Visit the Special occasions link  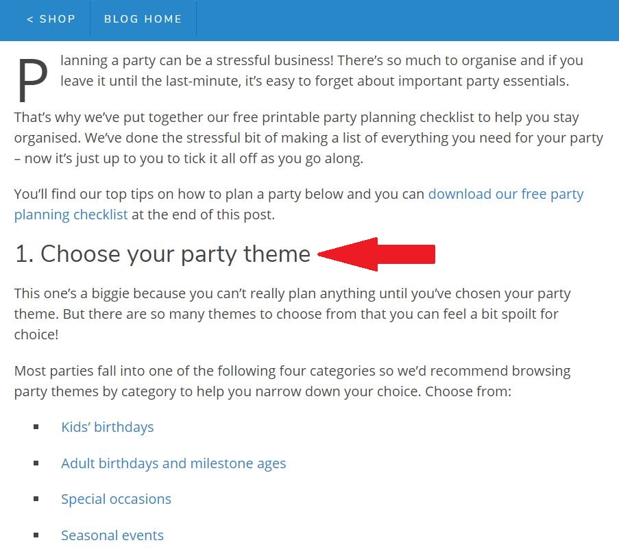tap(116, 499)
